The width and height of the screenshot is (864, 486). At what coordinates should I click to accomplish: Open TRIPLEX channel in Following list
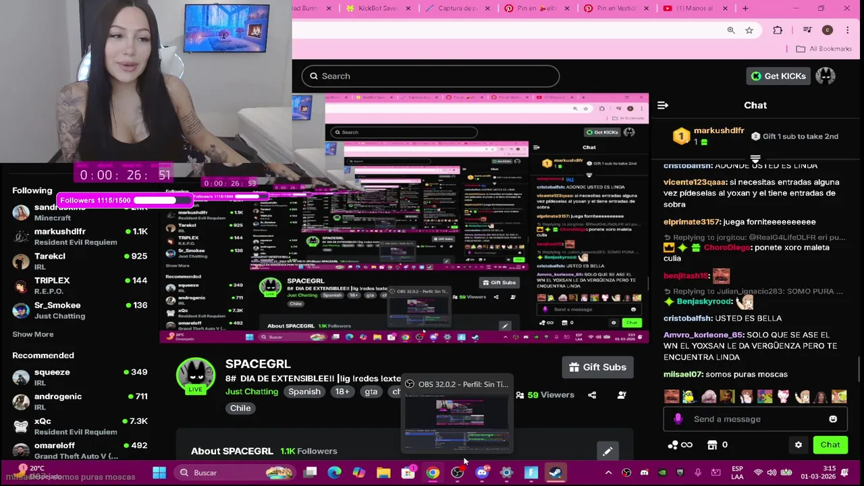(80, 286)
